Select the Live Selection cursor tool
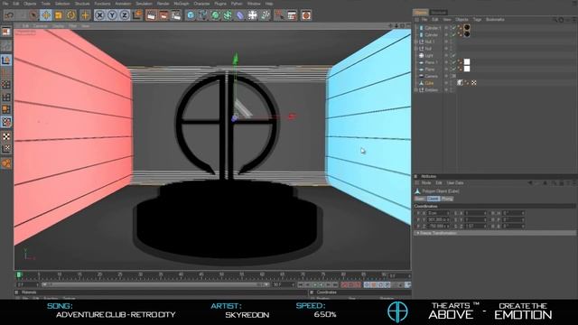 pyautogui.click(x=33, y=15)
